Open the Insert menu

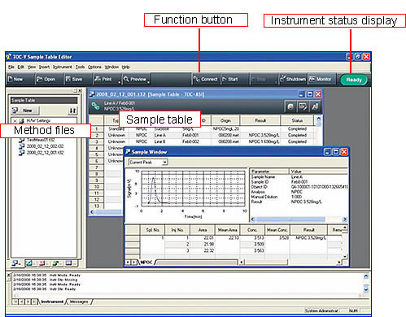44,67
